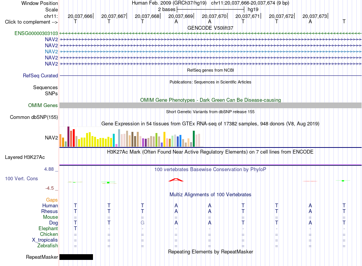The width and height of the screenshot is (362, 266).
Task: Click the G base in Dog row
Action: (143, 223)
